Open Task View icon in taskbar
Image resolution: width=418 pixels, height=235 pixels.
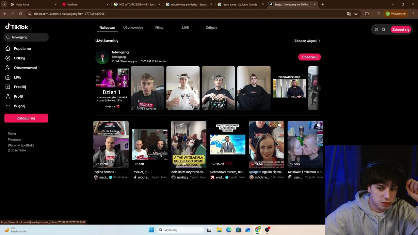click(x=209, y=230)
